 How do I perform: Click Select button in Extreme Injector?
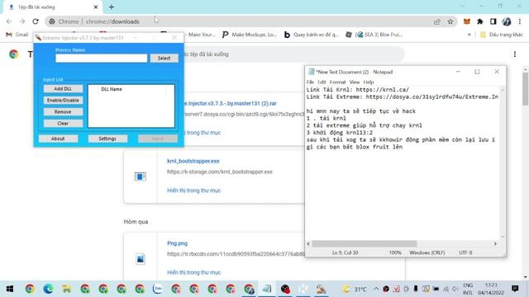click(x=164, y=59)
